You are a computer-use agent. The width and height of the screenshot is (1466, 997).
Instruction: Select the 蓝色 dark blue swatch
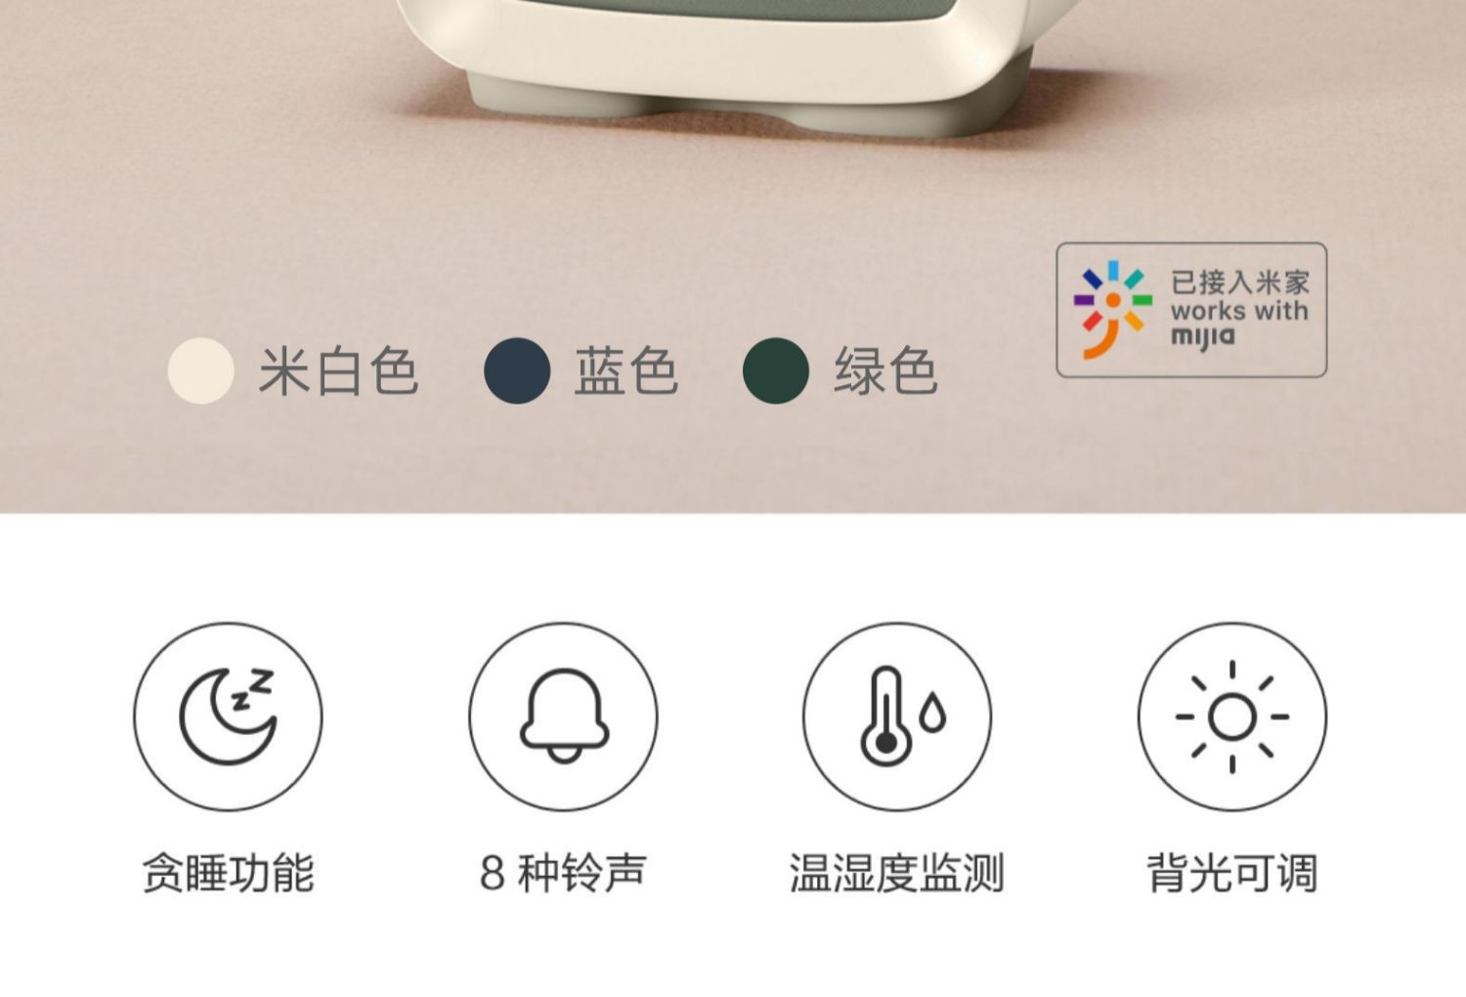tap(517, 370)
